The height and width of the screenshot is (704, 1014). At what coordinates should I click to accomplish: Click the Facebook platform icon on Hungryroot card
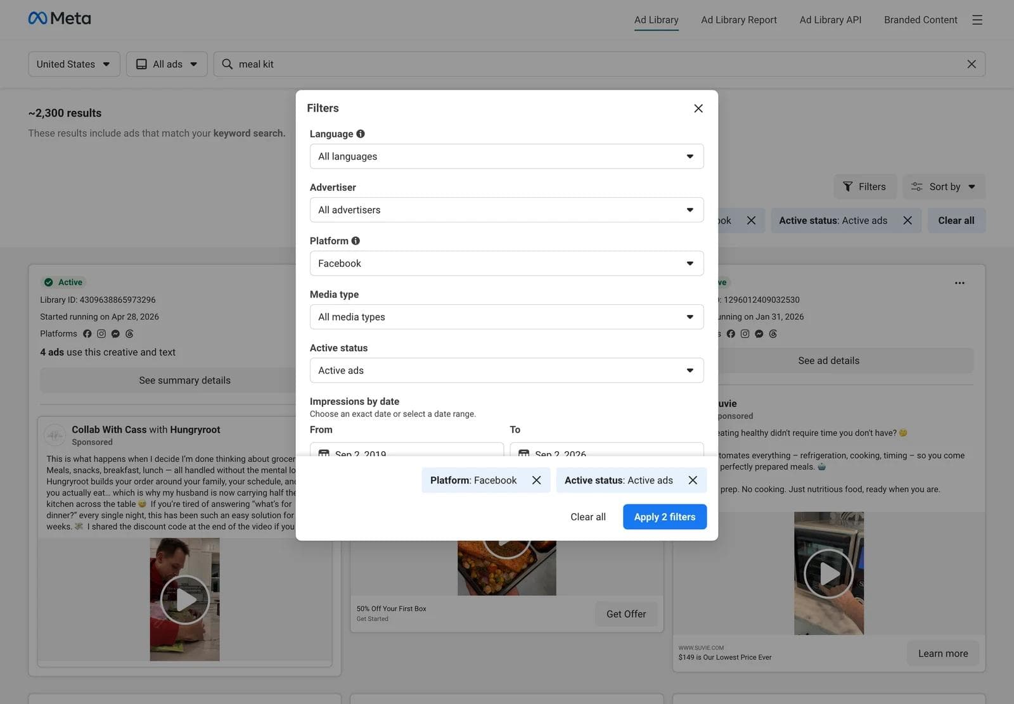click(x=87, y=334)
